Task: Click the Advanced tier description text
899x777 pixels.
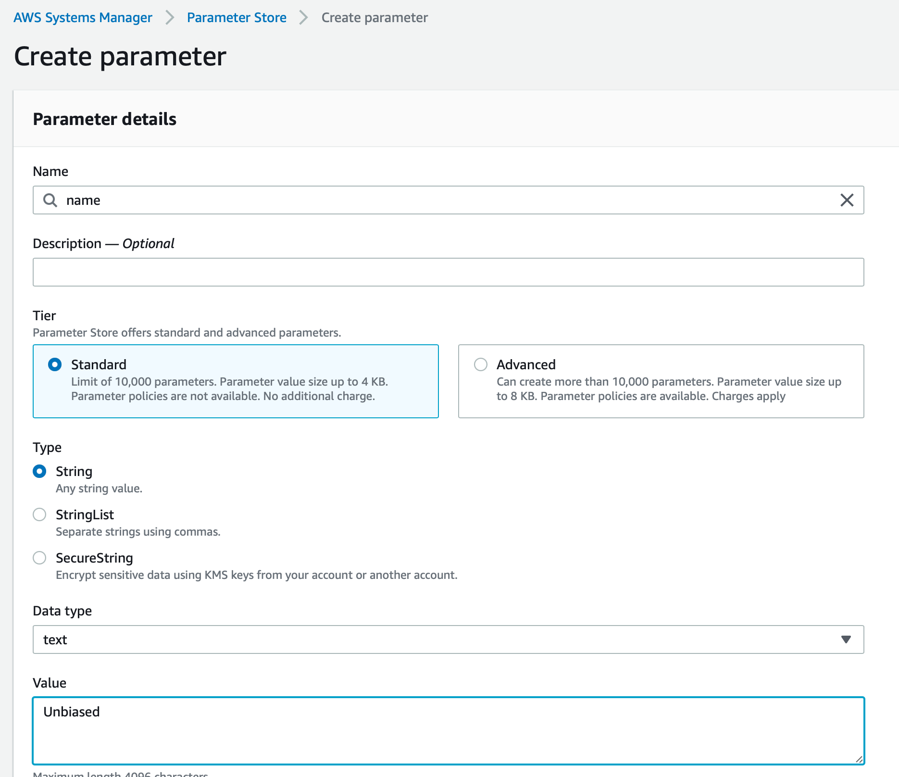Action: [x=669, y=389]
